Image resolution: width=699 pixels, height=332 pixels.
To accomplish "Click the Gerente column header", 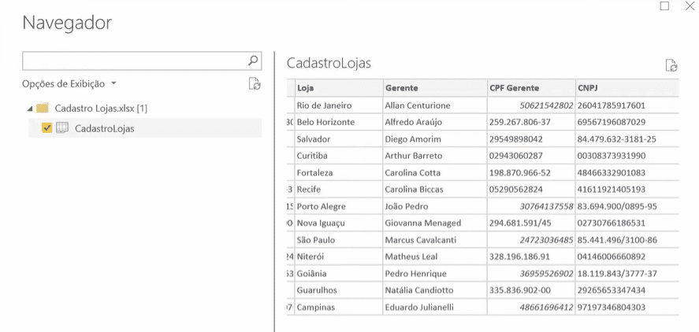I will pos(435,88).
